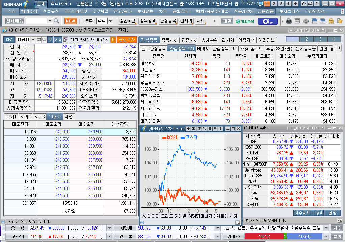Viewport: 345px width, 242px height.
Task: Switch to the 업종지수 tab
Action: (x=246, y=40)
